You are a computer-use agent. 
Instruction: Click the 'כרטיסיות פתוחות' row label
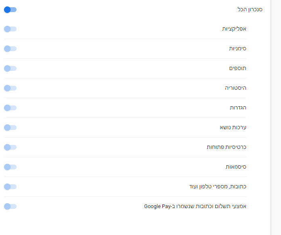226,147
